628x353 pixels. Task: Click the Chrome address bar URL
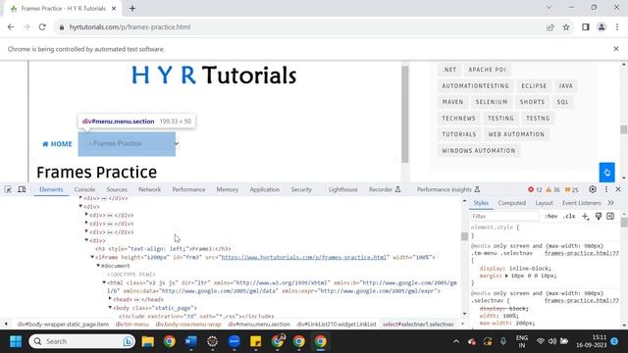130,27
